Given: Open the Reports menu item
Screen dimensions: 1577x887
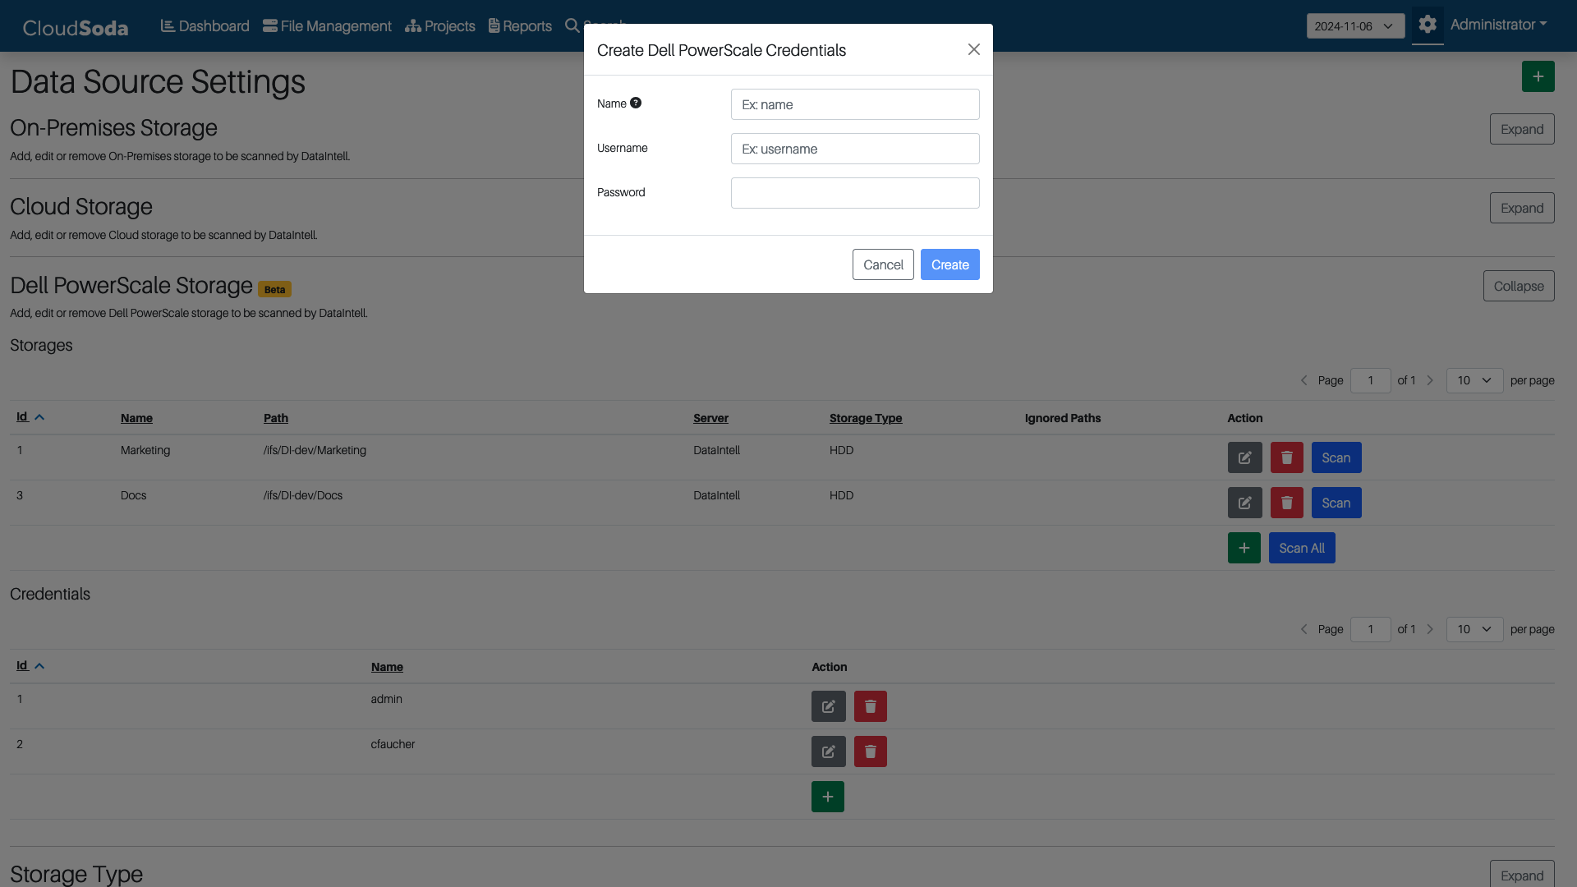Looking at the screenshot, I should click(x=520, y=26).
